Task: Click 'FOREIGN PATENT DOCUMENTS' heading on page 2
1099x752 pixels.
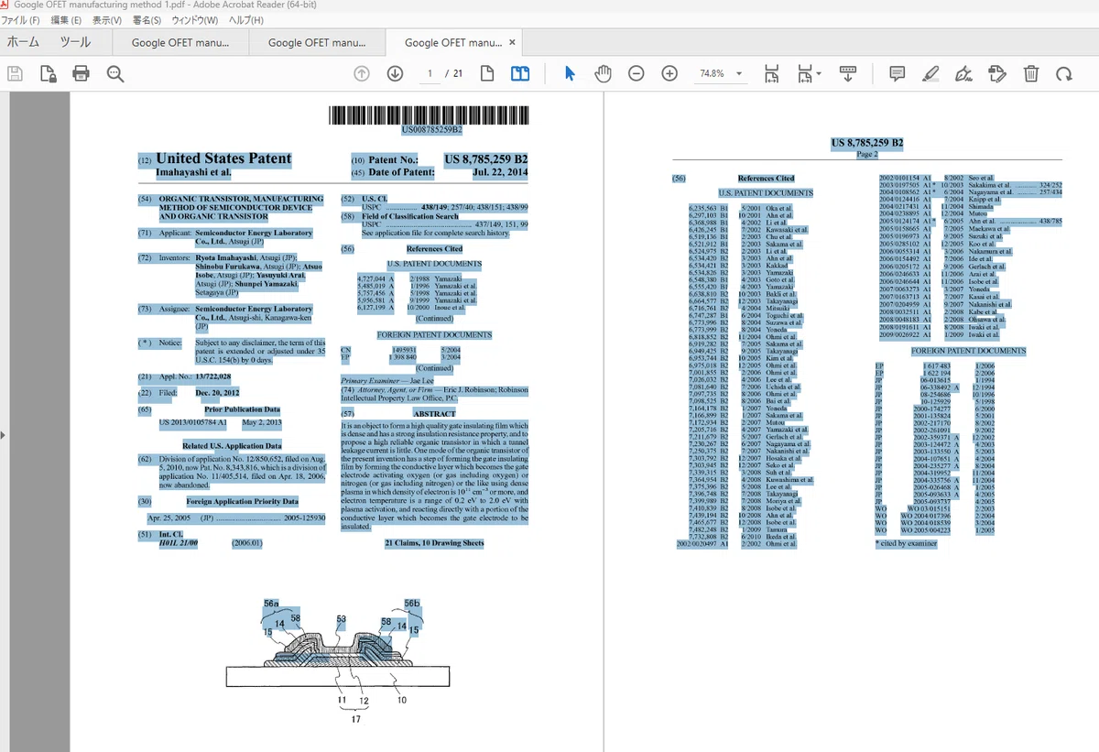Action: 968,351
